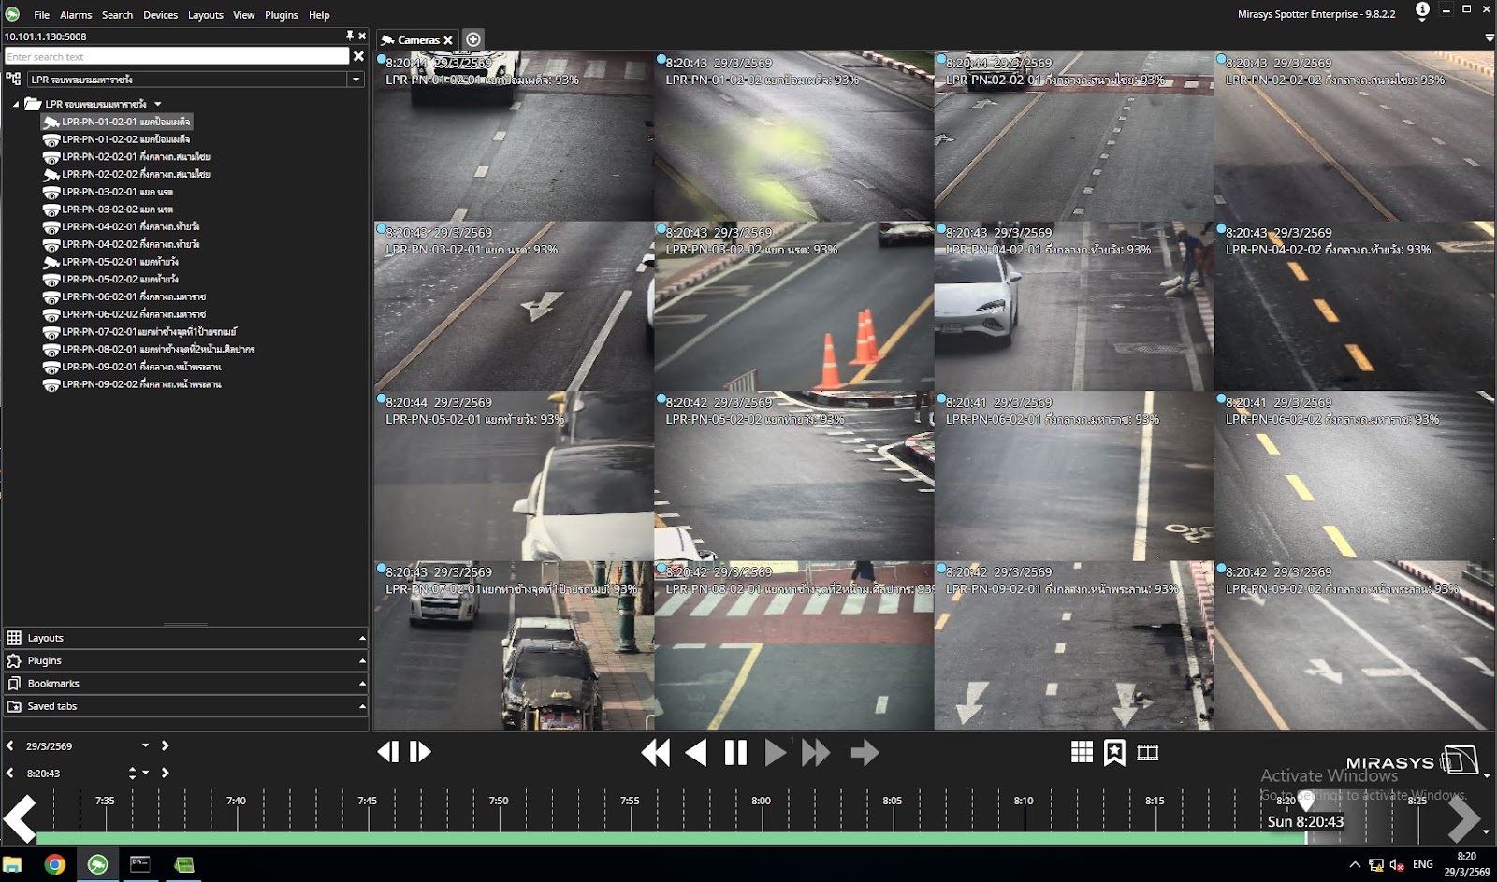Click the jump to live arrow button
This screenshot has width=1497, height=882.
point(865,753)
